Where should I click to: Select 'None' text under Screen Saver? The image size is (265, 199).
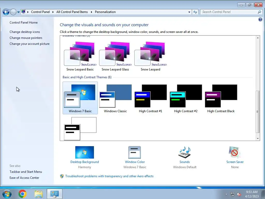point(235,167)
